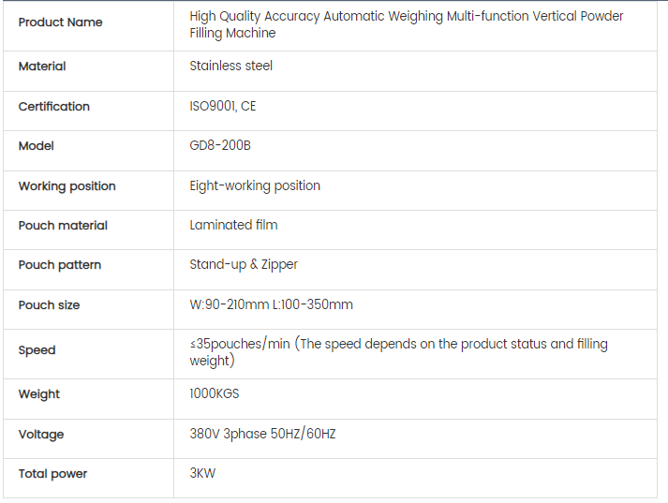Select the "Certification" row label

pos(54,107)
